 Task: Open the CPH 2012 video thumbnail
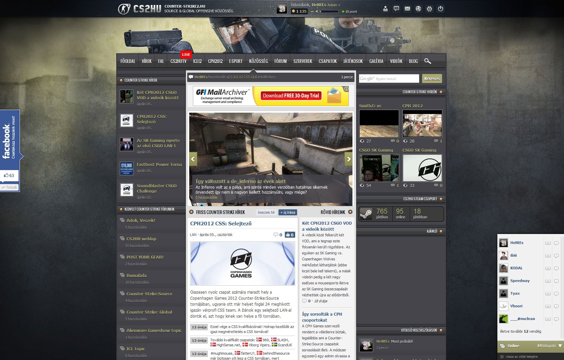coord(422,123)
